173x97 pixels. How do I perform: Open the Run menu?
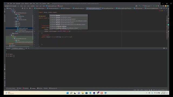[34, 4]
